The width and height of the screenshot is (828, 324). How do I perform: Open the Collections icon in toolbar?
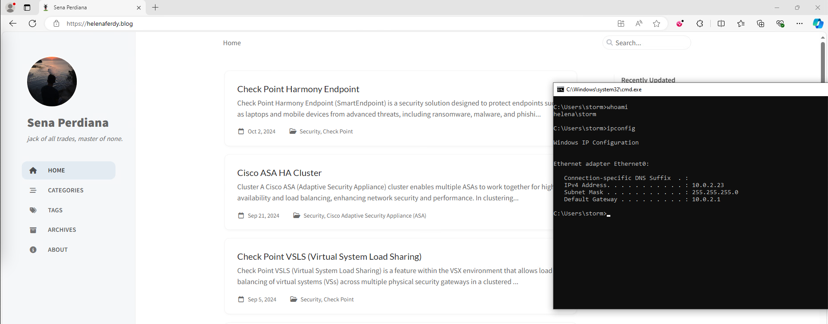760,23
